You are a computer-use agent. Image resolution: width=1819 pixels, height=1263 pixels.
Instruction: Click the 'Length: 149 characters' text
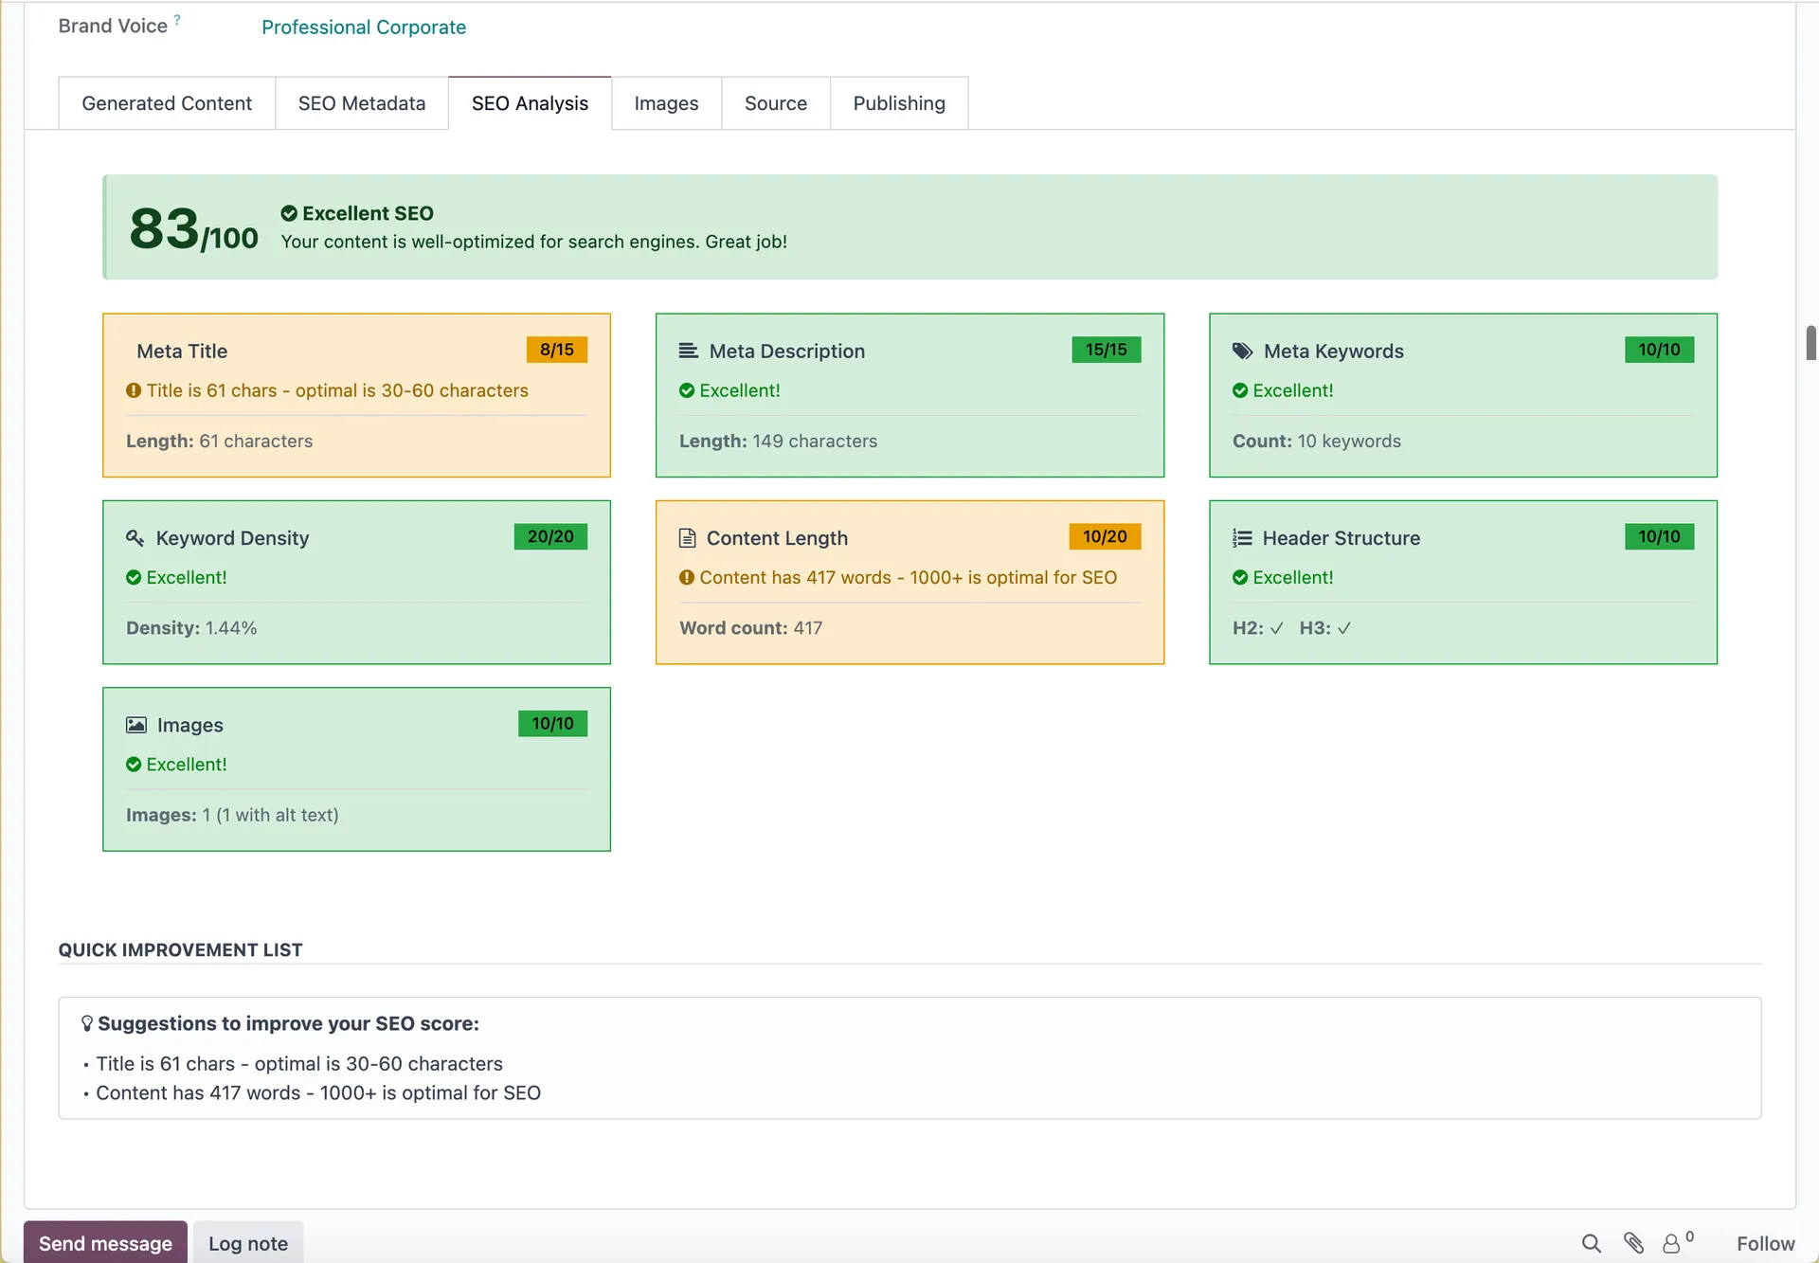(x=778, y=441)
